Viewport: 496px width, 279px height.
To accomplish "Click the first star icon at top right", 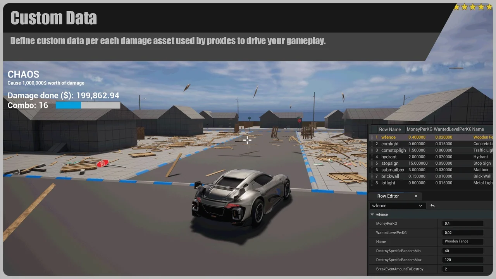I will click(x=457, y=7).
